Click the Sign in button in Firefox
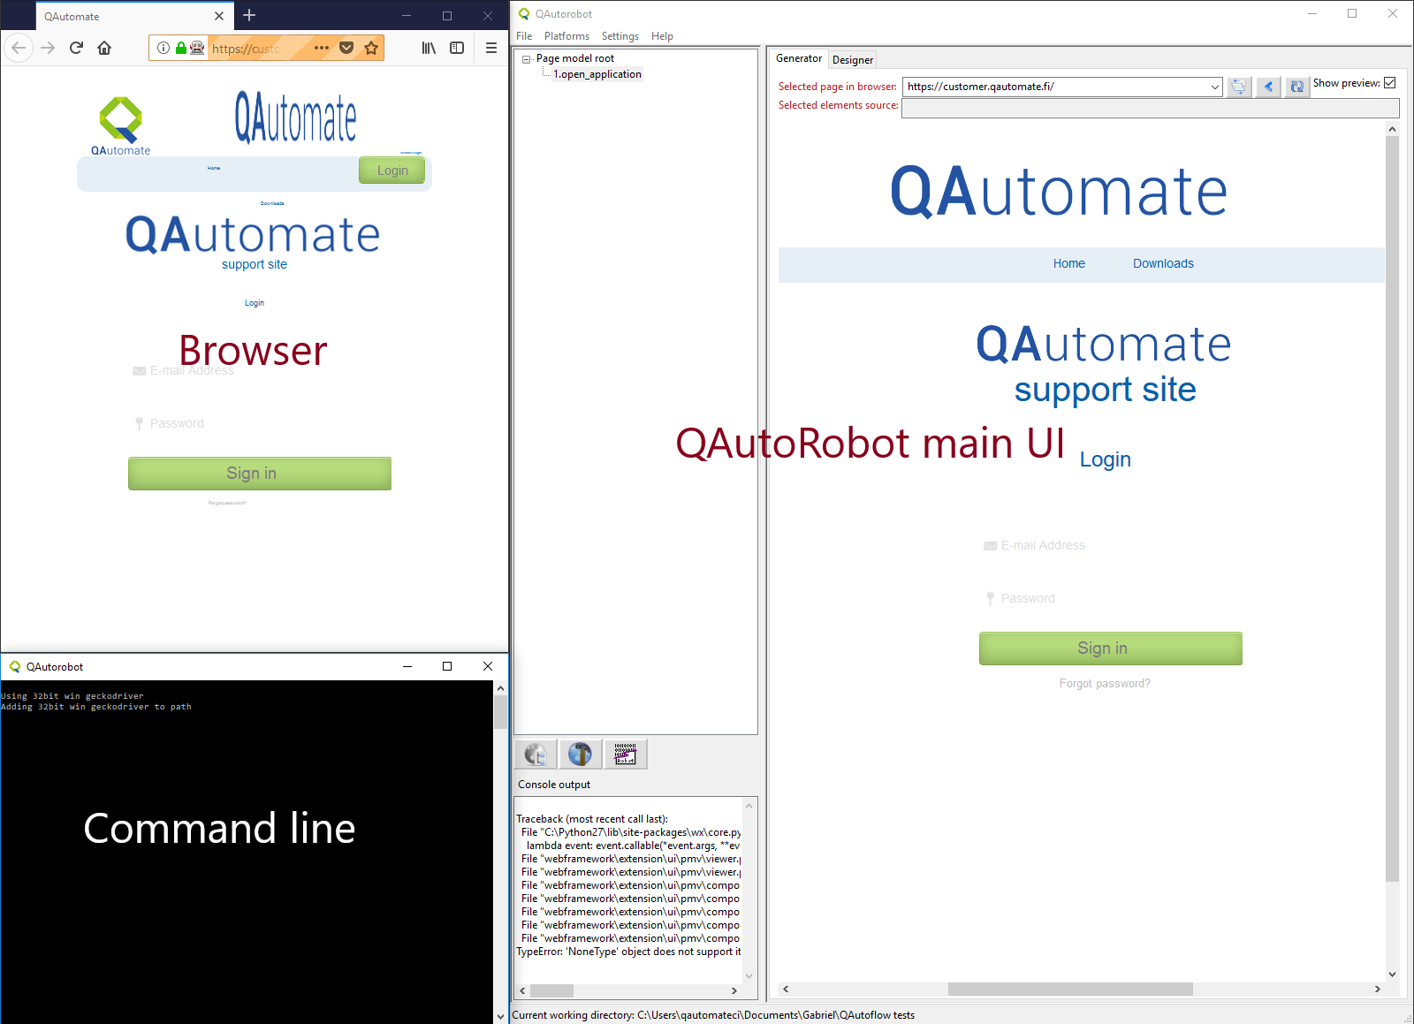This screenshot has height=1024, width=1414. point(260,474)
